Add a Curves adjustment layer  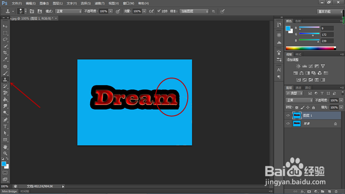(310, 66)
